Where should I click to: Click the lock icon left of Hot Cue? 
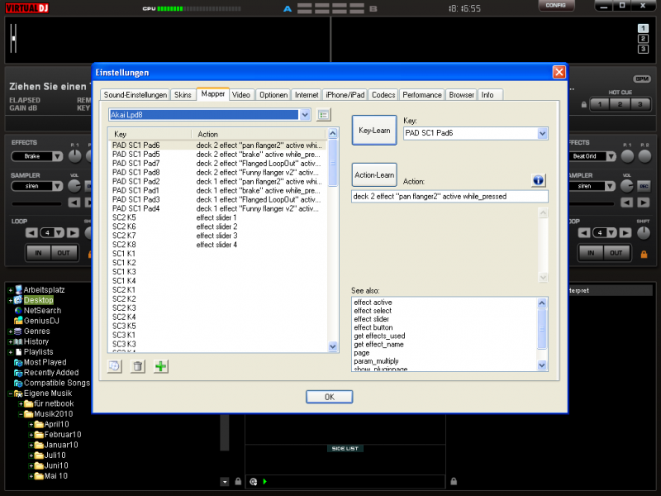pyautogui.click(x=584, y=104)
